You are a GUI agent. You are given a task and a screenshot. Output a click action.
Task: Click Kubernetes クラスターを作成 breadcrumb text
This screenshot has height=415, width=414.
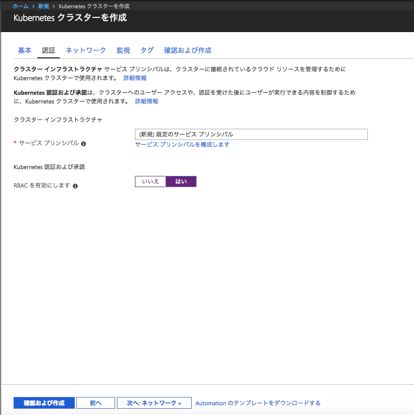(94, 6)
